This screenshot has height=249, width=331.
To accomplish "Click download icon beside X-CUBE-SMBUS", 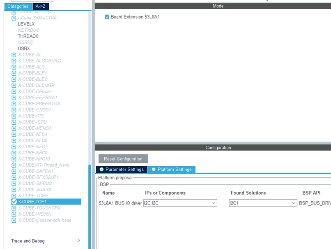I will [14, 184].
